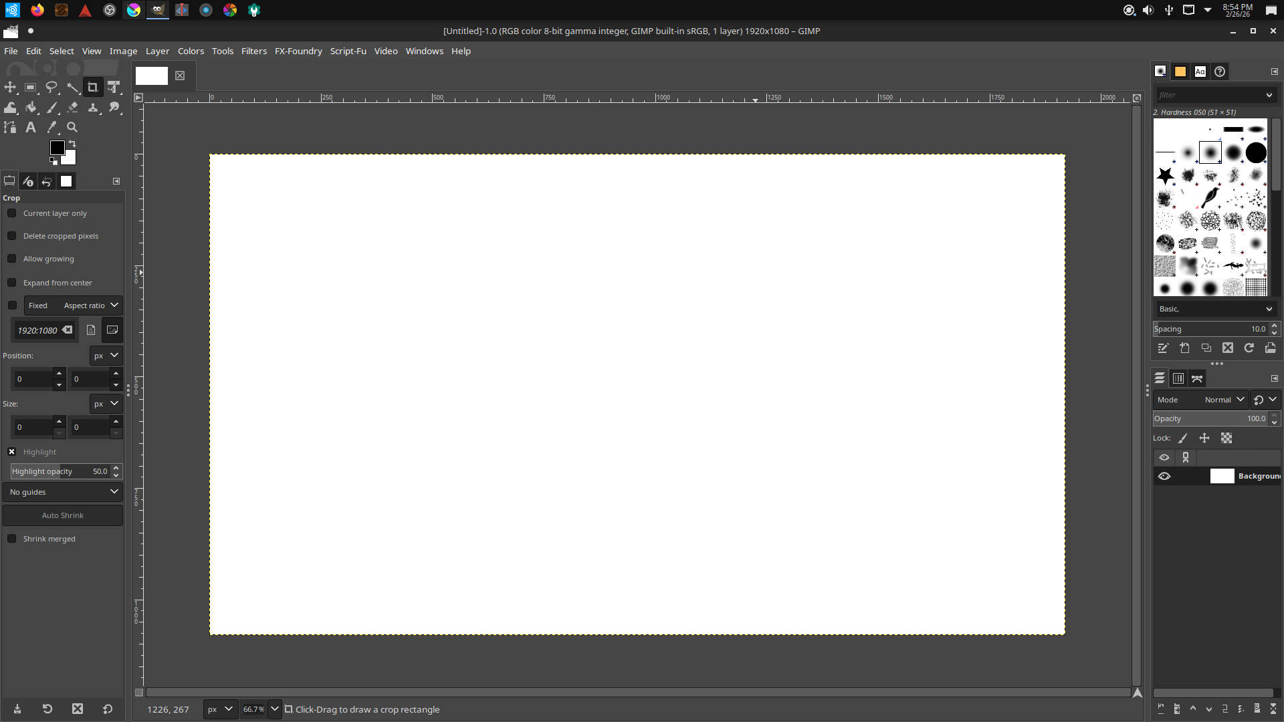
Task: Adjust the Highlight opacity slider
Action: click(60, 471)
